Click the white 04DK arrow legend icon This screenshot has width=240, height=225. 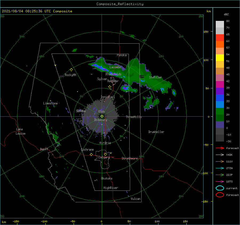click(220, 155)
